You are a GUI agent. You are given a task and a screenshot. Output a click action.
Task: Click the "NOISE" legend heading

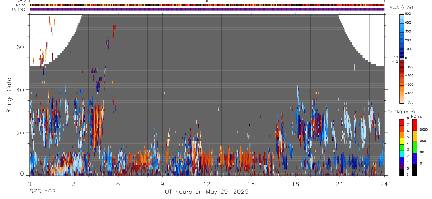(417, 116)
